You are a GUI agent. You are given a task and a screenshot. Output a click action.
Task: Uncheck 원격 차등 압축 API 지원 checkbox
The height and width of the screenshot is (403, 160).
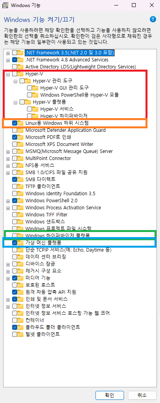(x=14, y=292)
